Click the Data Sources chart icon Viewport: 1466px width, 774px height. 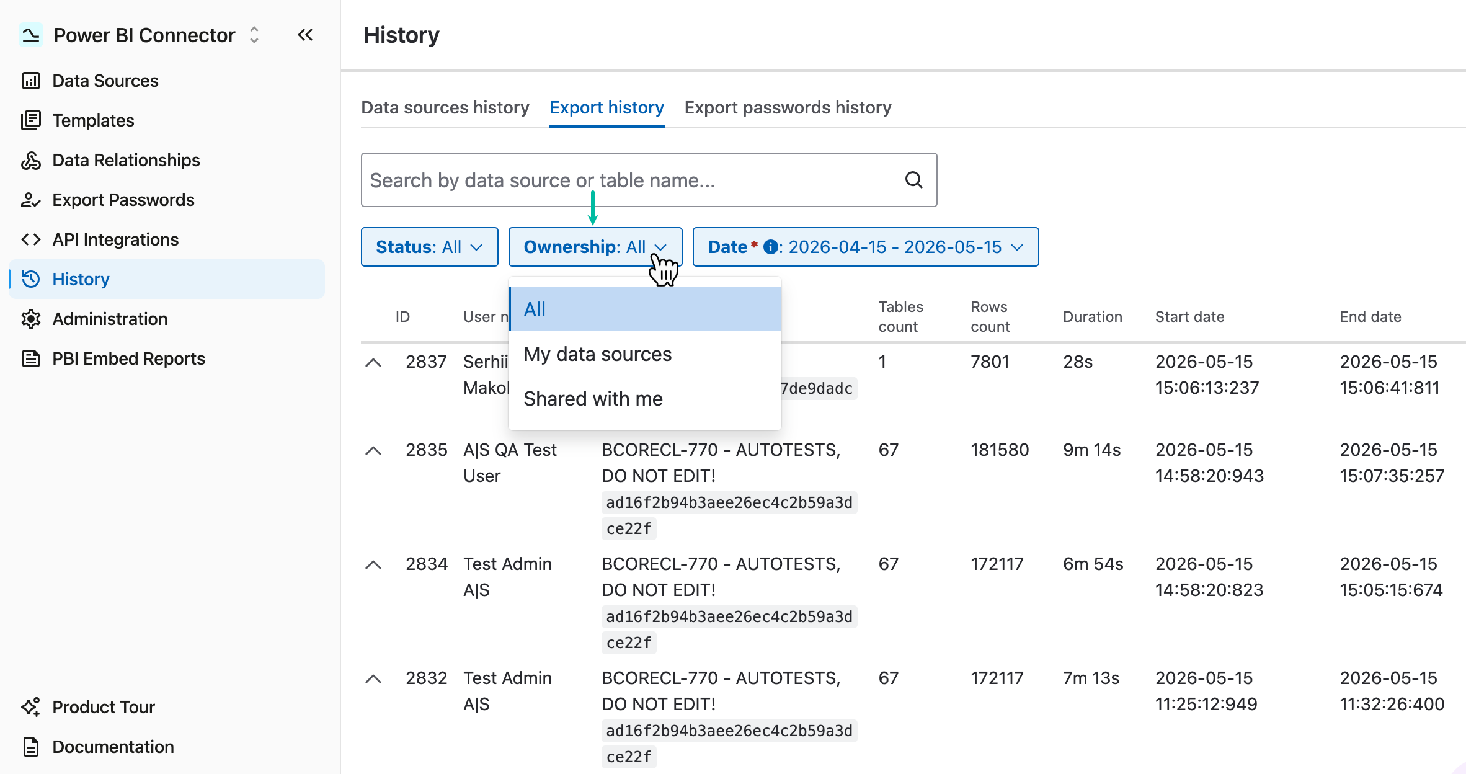(x=31, y=81)
